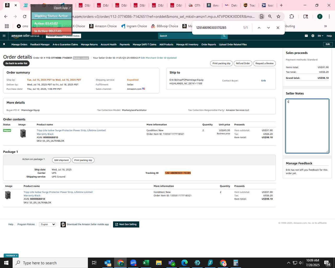Open Manage Orders menu
Viewport: 335px width, 268px height.
tap(19, 44)
